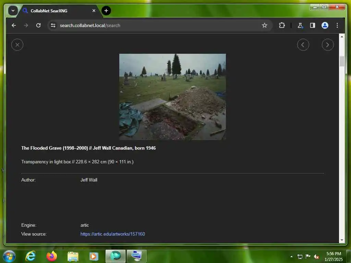Close the CollabNet SearXNG tab
This screenshot has width=351, height=263.
[x=94, y=11]
